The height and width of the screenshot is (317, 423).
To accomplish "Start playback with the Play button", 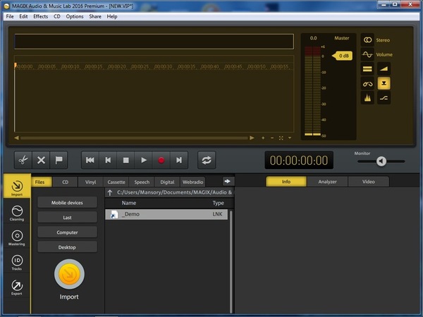I will pyautogui.click(x=143, y=160).
